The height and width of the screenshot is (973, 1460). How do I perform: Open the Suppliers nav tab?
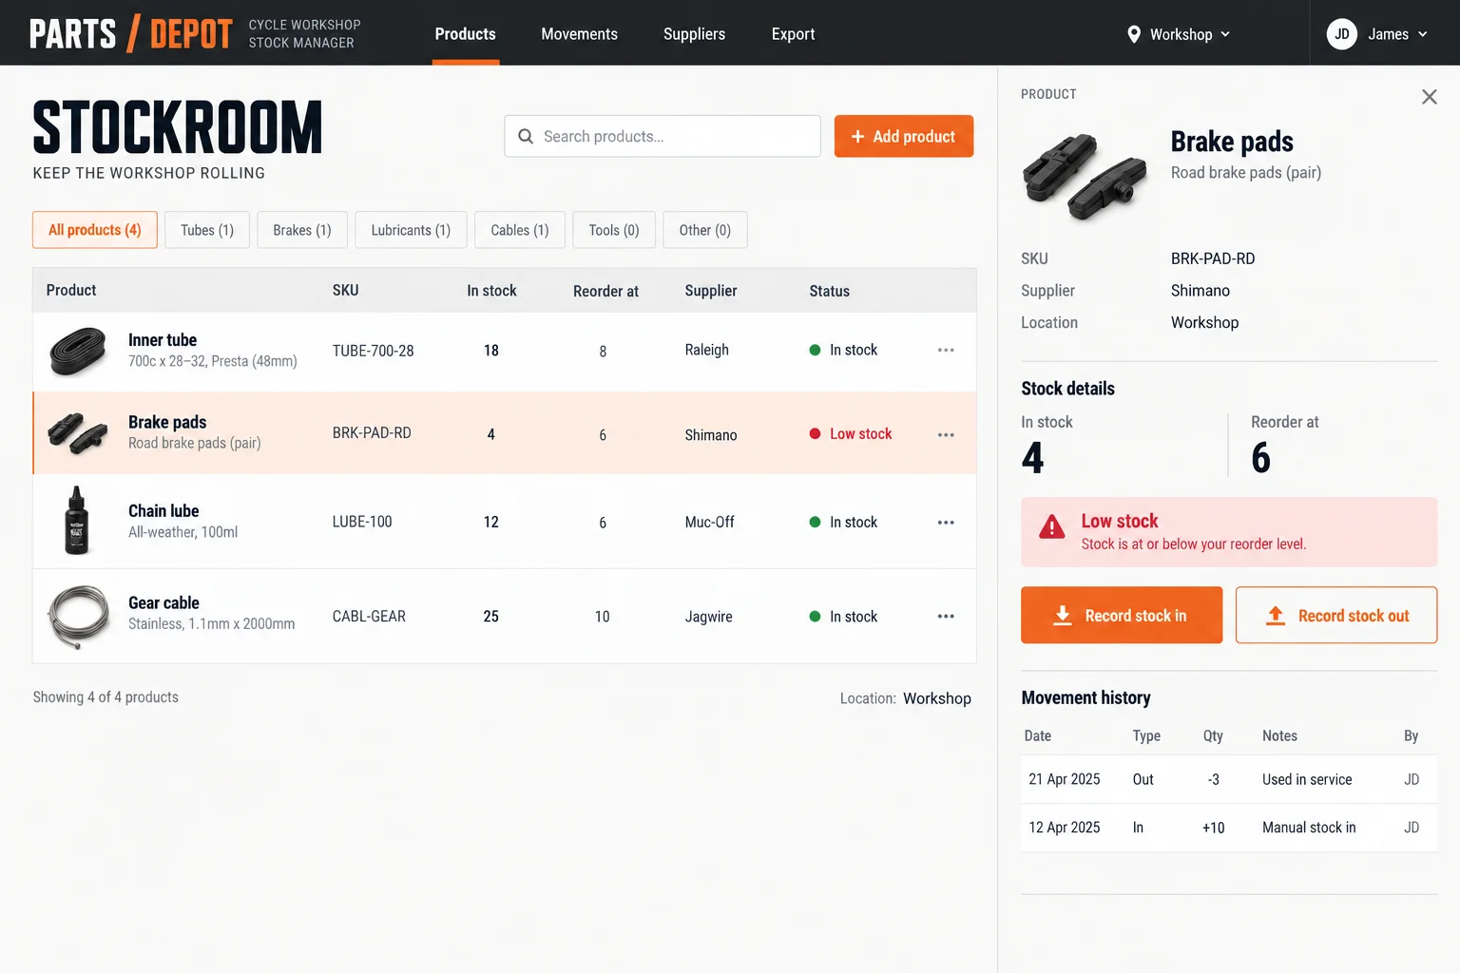(x=695, y=34)
